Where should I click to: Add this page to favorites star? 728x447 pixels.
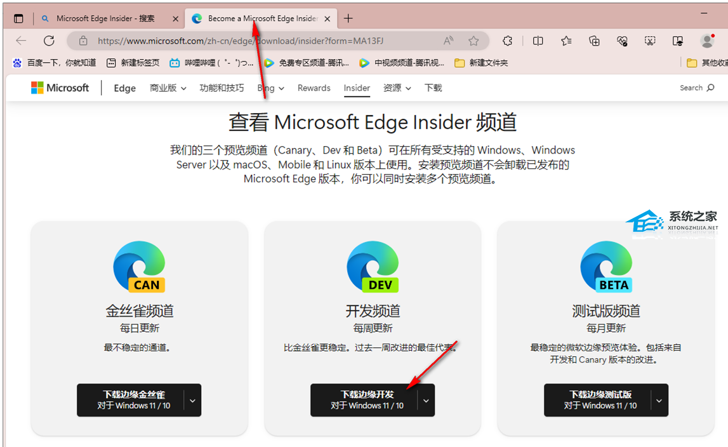473,41
